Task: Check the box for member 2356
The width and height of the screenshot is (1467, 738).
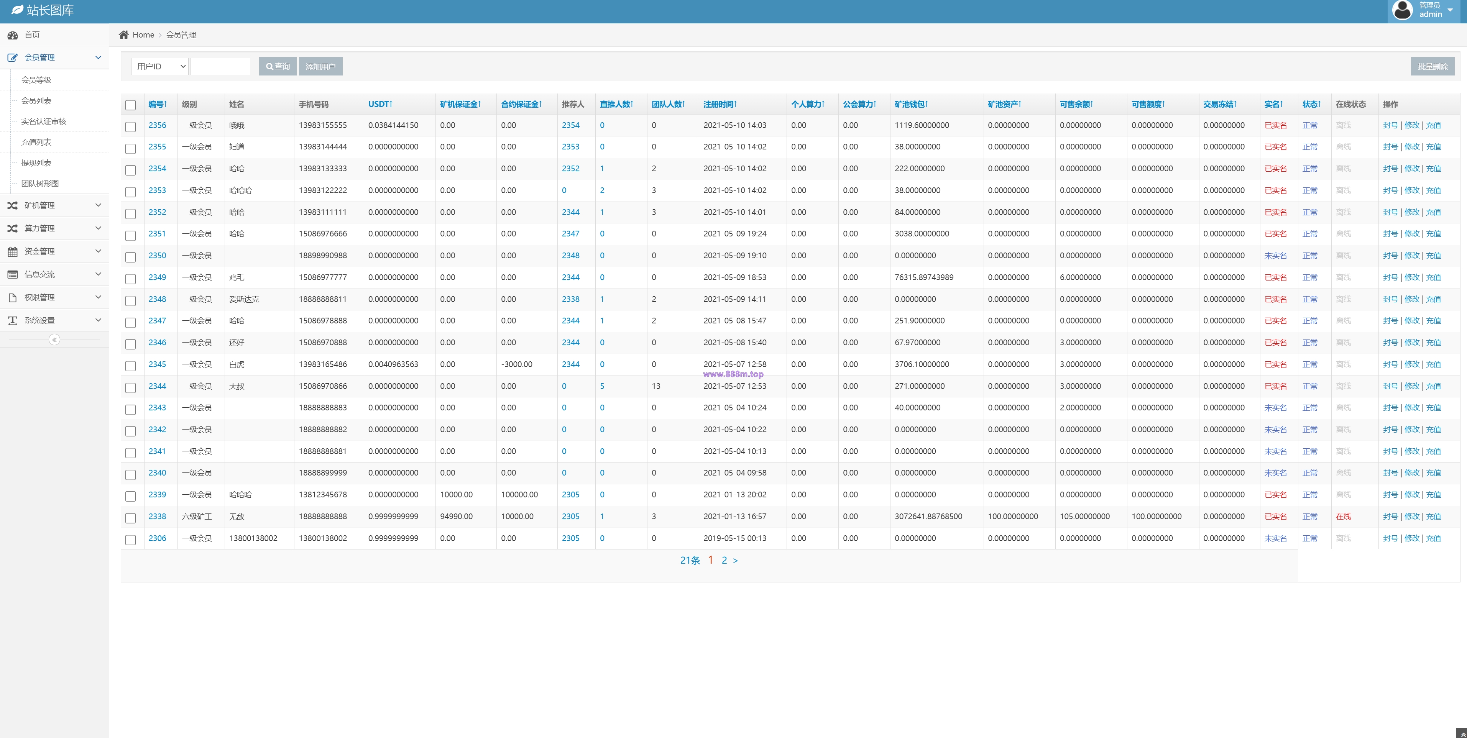Action: 130,127
